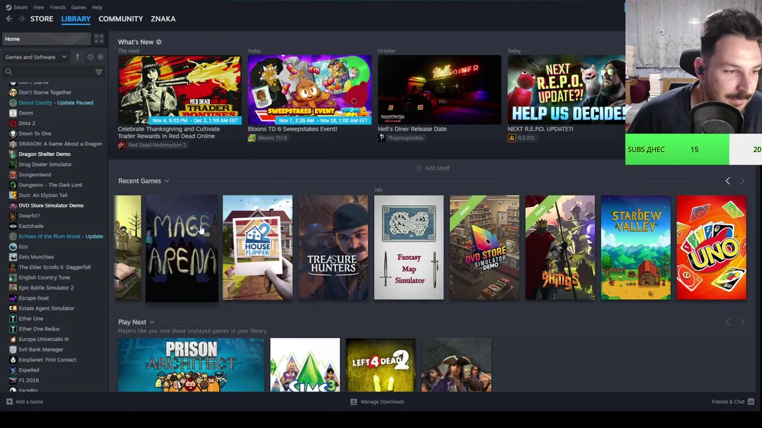762x428 pixels.
Task: Open the ZNAKA profile tab
Action: (163, 19)
